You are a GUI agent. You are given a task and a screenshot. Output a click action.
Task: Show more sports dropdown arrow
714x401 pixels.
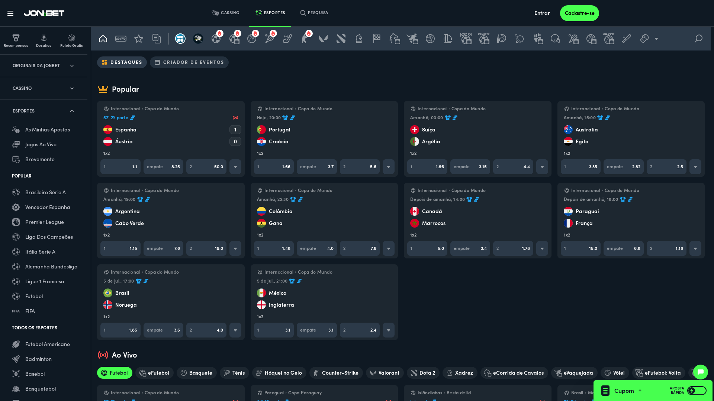(x=656, y=39)
